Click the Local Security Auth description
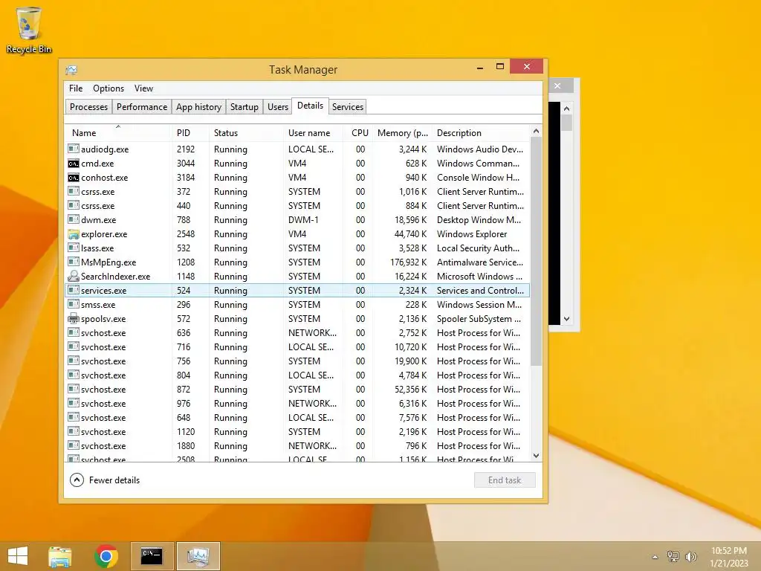The width and height of the screenshot is (761, 571). pyautogui.click(x=478, y=248)
